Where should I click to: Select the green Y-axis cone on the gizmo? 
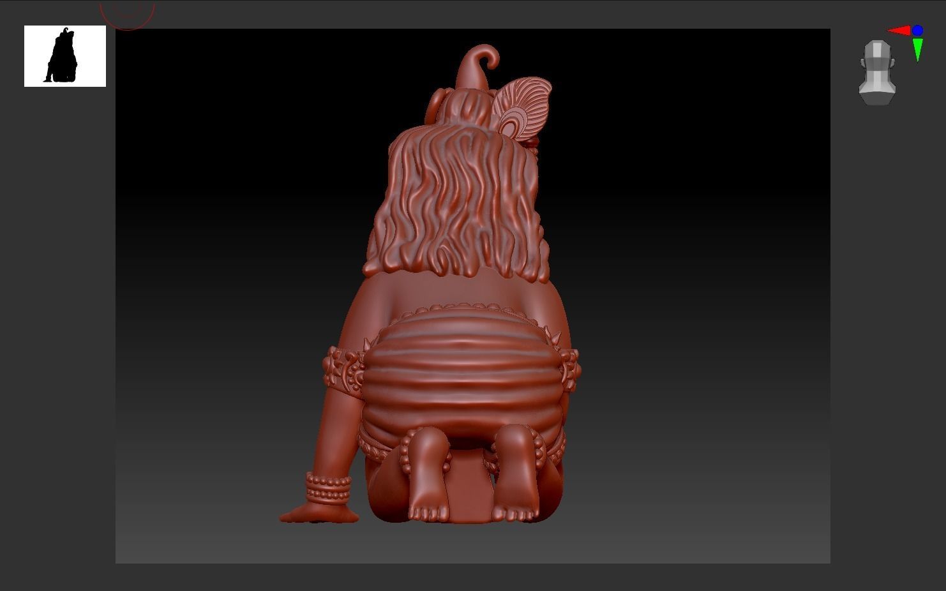917,48
